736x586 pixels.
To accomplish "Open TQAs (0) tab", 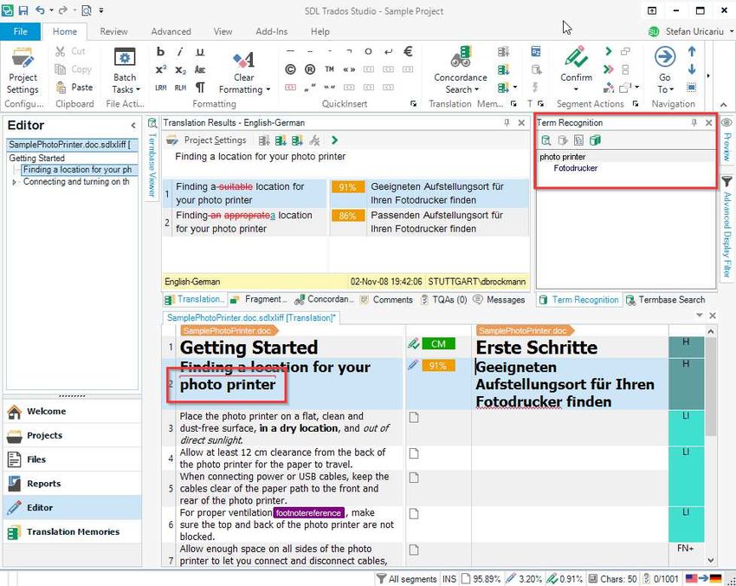I will (x=443, y=299).
